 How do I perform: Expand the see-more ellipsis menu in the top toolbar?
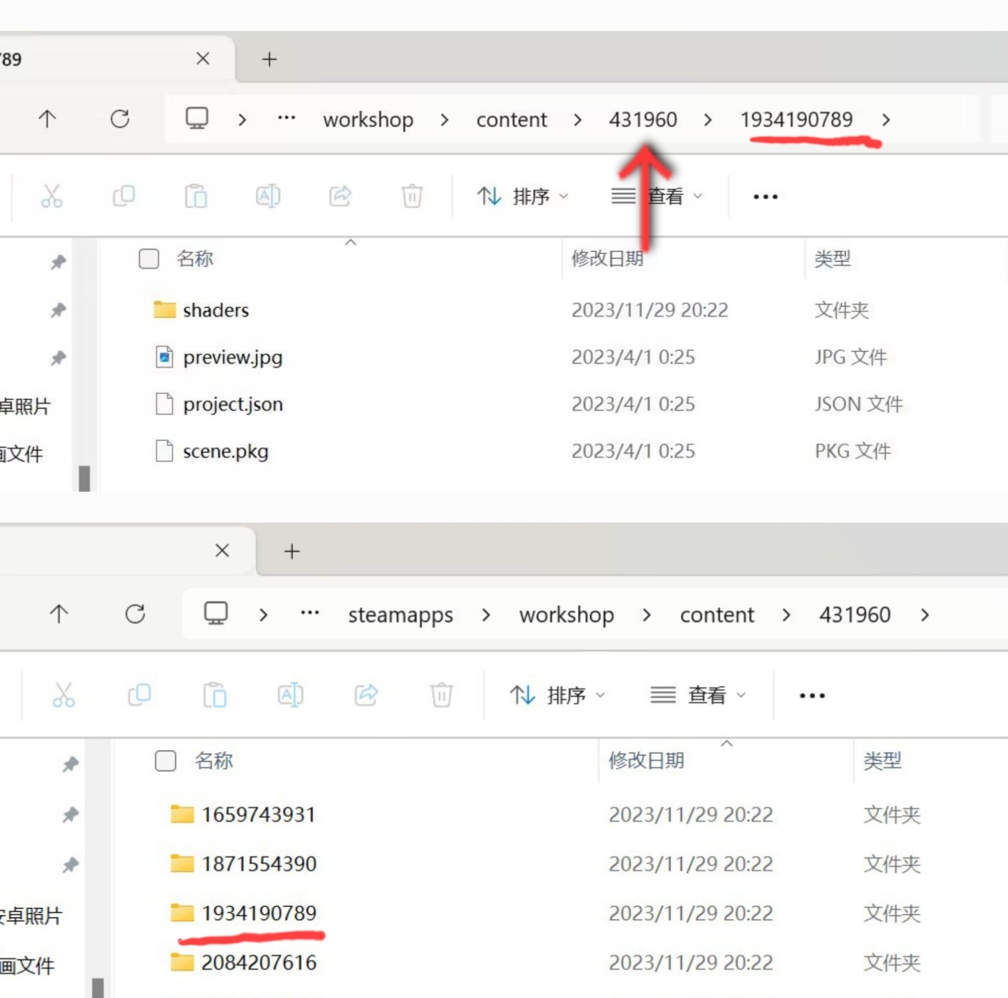coord(765,196)
